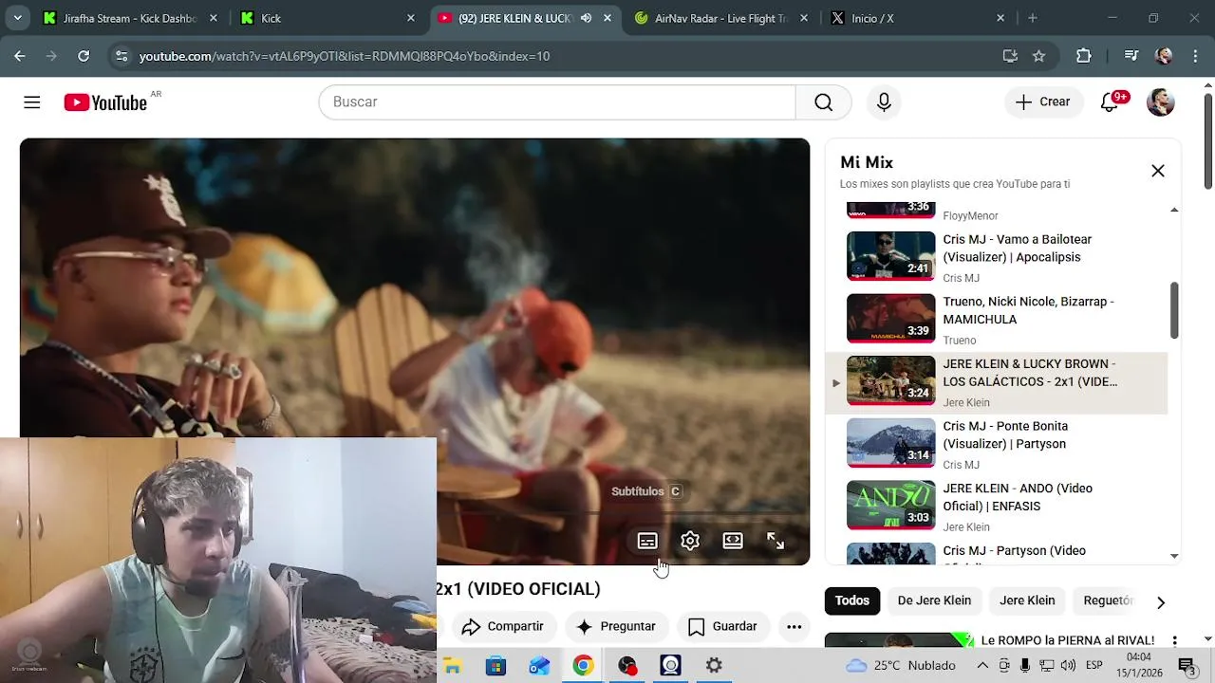Open JERE KLEIN - ANDO video title
Viewport: 1215px width, 683px height.
point(1018,497)
